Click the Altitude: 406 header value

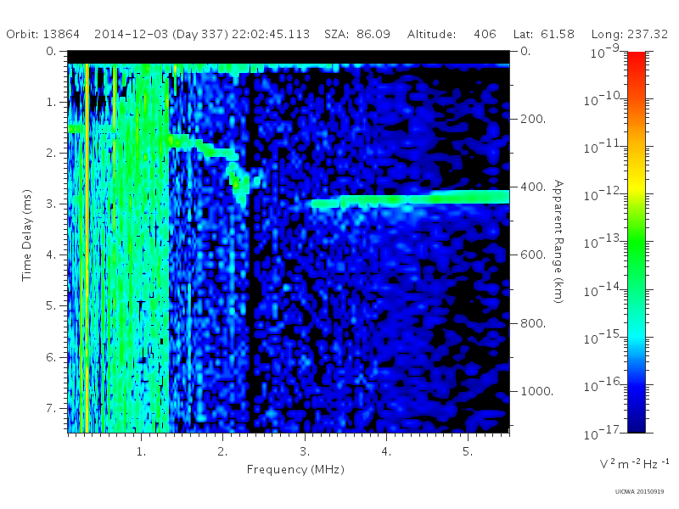coord(452,34)
